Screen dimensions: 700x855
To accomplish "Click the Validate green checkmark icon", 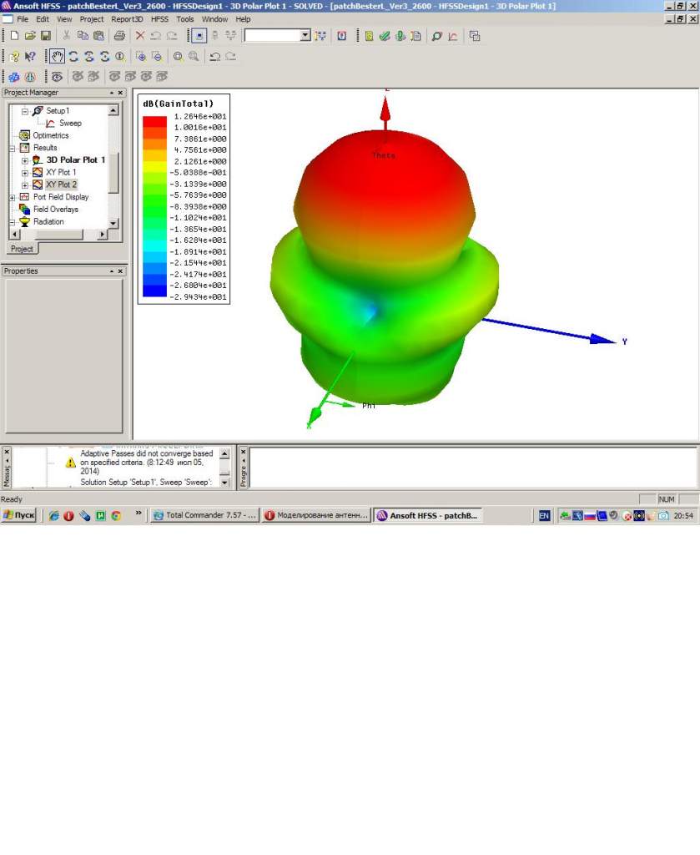I will (x=385, y=36).
